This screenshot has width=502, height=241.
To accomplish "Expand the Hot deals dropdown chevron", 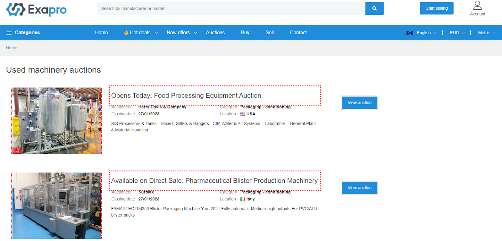I will point(156,33).
